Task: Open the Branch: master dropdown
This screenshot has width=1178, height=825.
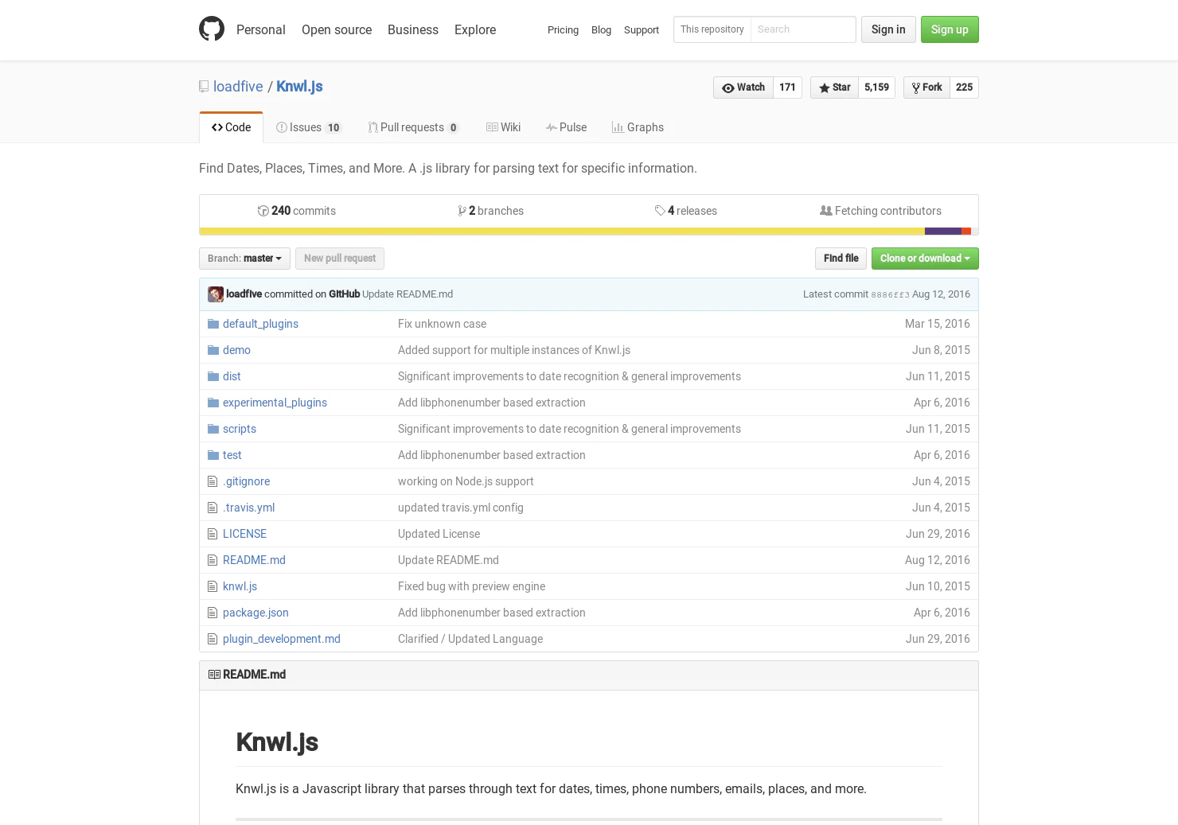Action: (x=244, y=259)
